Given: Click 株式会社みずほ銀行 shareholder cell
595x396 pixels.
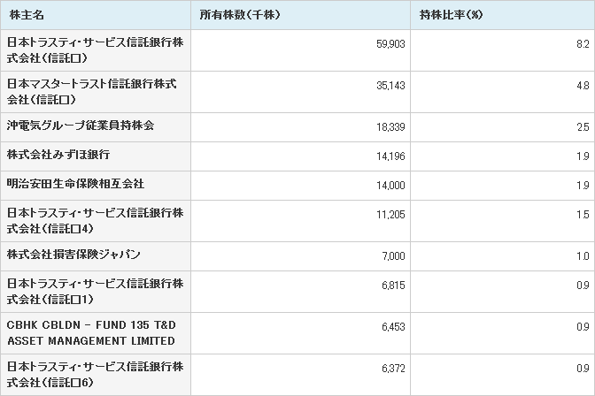Looking at the screenshot, I should (96, 156).
